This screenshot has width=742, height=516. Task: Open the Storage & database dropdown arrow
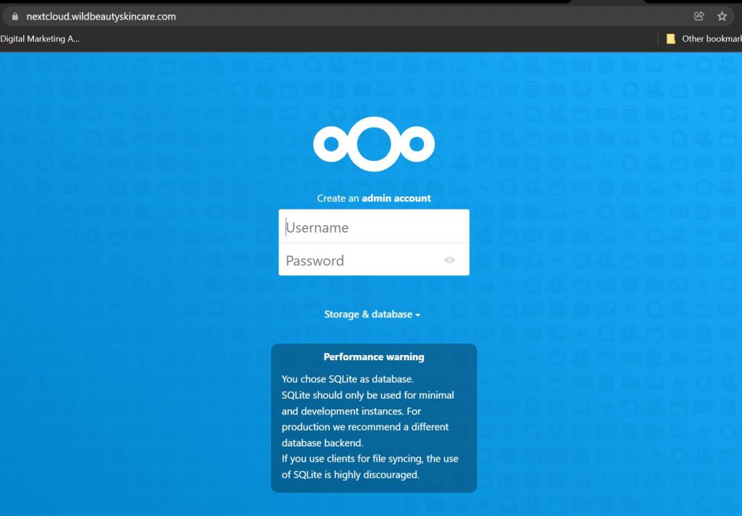tap(419, 315)
